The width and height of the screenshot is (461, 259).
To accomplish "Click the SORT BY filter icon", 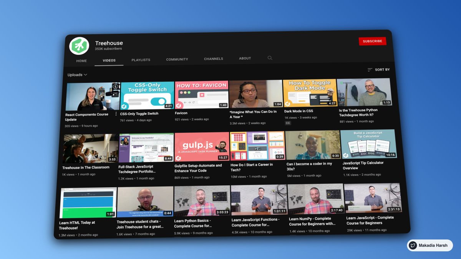I will (370, 69).
